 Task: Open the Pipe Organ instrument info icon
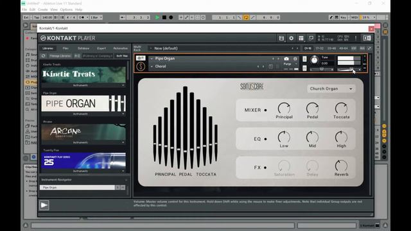tap(295, 58)
